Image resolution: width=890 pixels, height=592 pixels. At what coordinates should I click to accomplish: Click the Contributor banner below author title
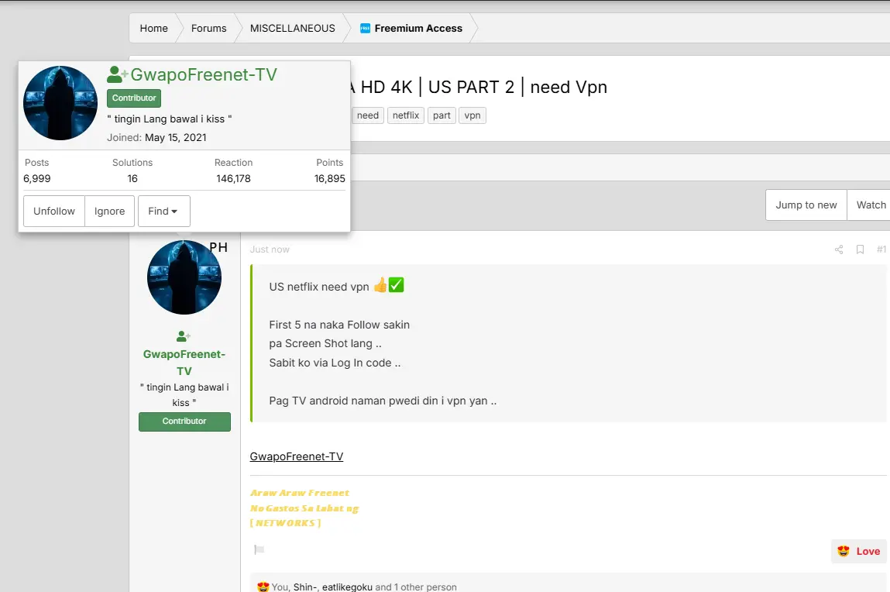(184, 422)
